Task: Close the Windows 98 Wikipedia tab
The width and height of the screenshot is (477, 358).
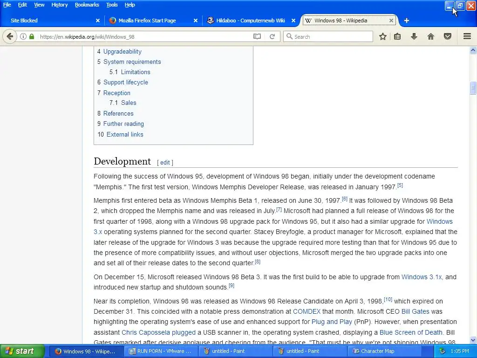Action: tap(391, 21)
